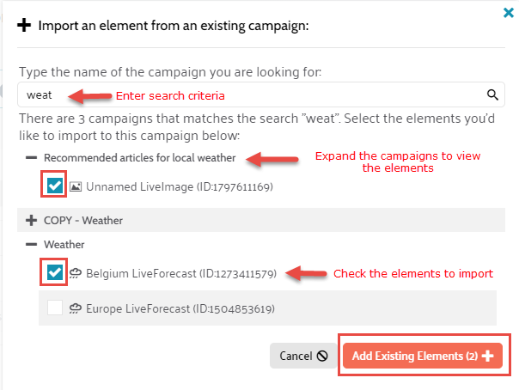Viewport: 519px width, 390px height.
Task: Collapse Recommended articles for local weather campaign
Action: pyautogui.click(x=32, y=158)
